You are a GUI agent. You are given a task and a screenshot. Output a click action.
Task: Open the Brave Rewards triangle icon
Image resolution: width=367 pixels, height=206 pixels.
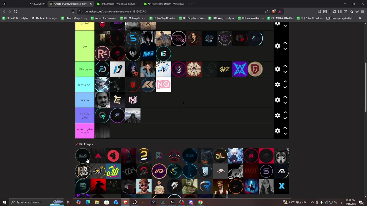(280, 11)
